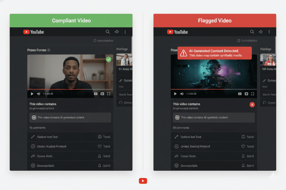Switch to the Compliant Video panel header

click(x=71, y=20)
